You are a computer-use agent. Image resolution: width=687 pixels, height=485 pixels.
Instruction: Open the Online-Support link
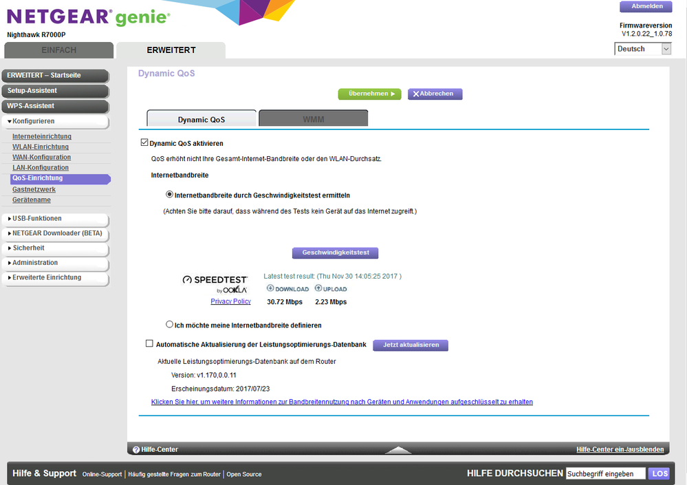102,474
